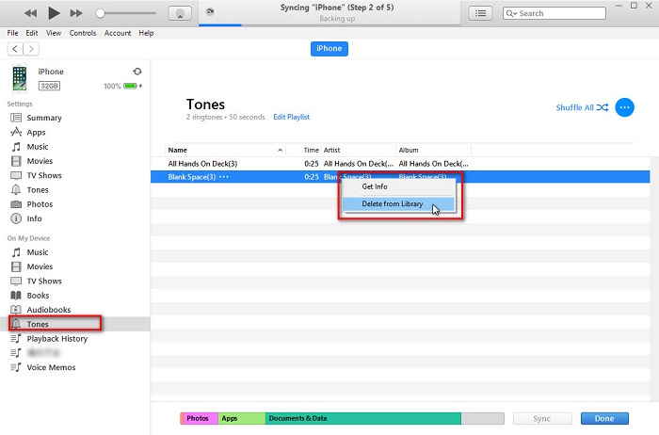Click the blurred playlist in the sidebar
Image resolution: width=659 pixels, height=435 pixels.
(43, 353)
